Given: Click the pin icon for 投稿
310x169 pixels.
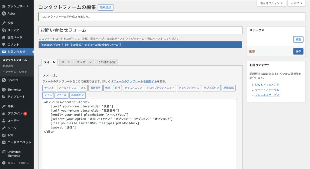Looking at the screenshot, I should point(4,23).
